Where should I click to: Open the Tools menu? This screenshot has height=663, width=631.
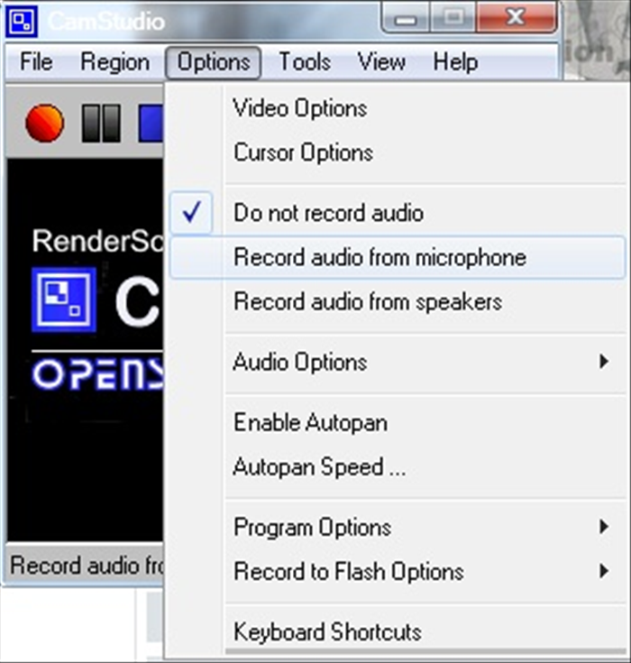click(x=305, y=62)
